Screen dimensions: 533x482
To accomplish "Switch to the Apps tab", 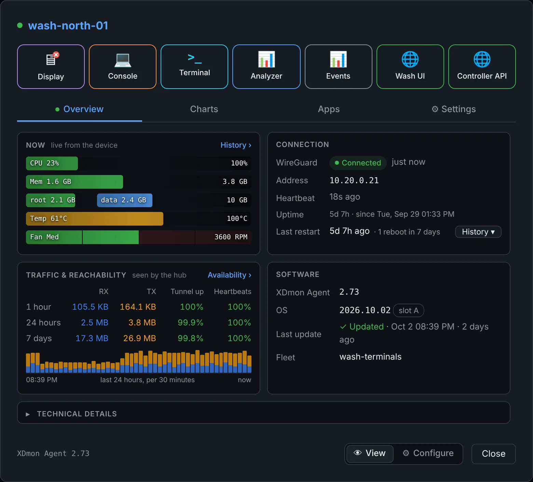I will 329,109.
